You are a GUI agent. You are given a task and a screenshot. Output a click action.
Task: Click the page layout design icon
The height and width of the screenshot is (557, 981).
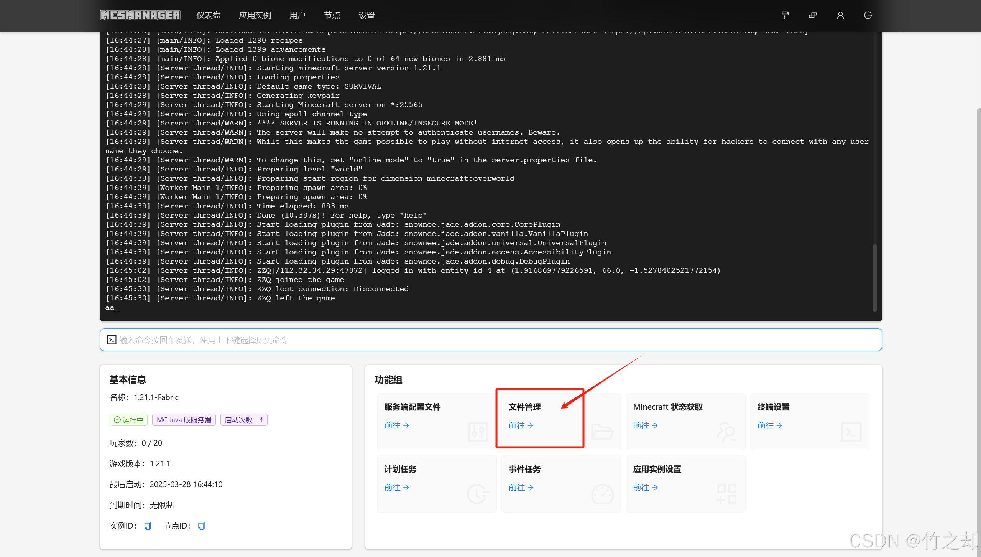pyautogui.click(x=812, y=15)
